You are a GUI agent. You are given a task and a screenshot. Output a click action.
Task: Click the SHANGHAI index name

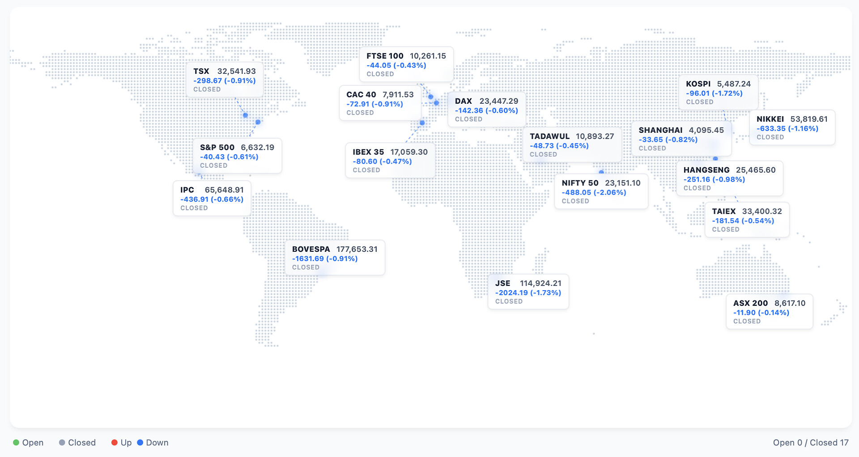click(x=660, y=130)
